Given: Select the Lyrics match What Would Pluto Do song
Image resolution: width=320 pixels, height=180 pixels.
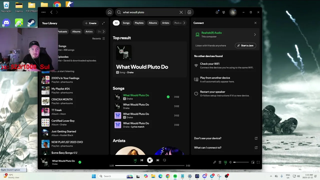Looking at the screenshot, I should coord(149,125).
